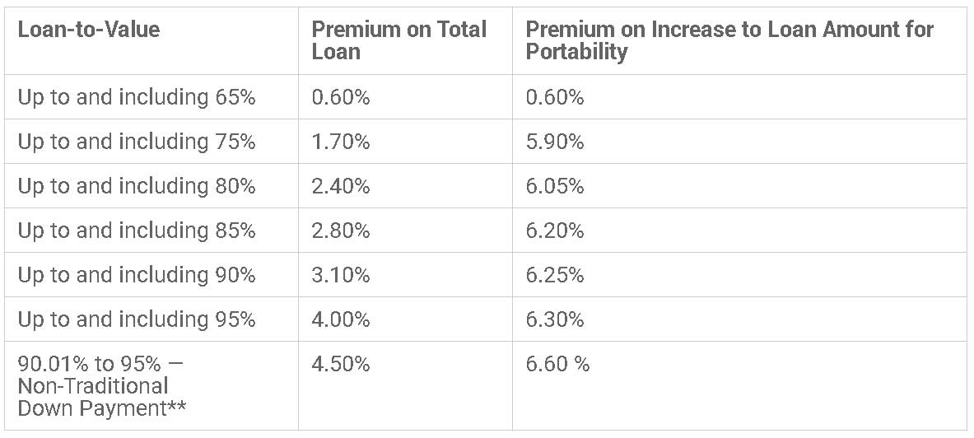The image size is (974, 438).
Task: Select the 'Up to and including 80%' cell
Action: [x=137, y=186]
